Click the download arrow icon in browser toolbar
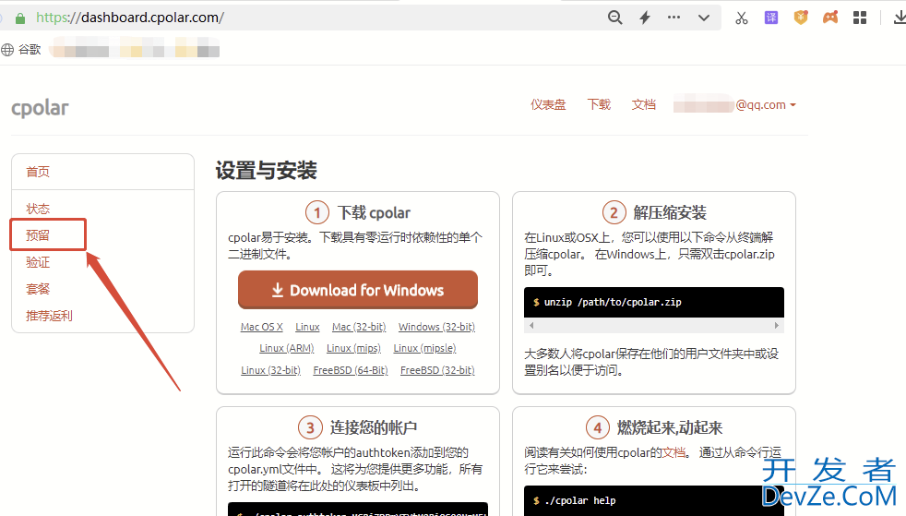 point(900,18)
